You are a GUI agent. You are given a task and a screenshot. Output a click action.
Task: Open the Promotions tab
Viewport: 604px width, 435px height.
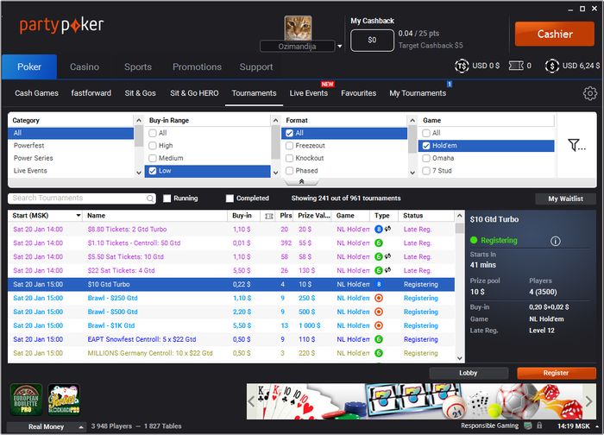tap(197, 67)
